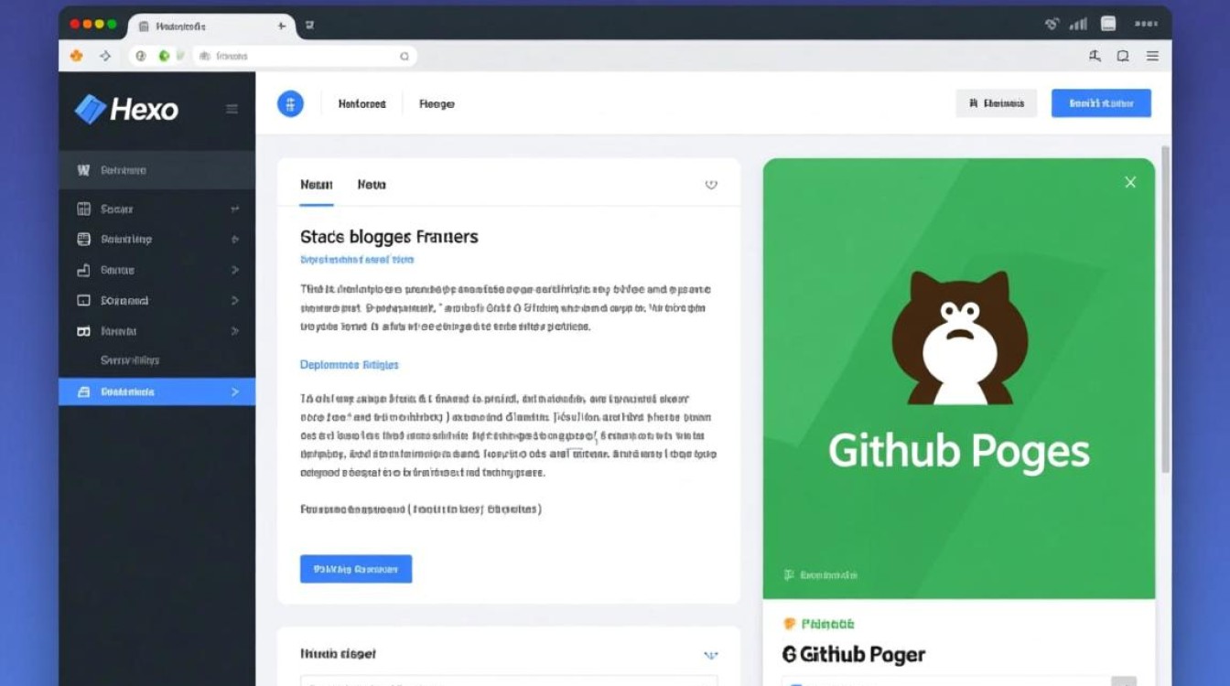Screen dimensions: 1230x686
Task: Click the blue button below the article text
Action: point(356,569)
